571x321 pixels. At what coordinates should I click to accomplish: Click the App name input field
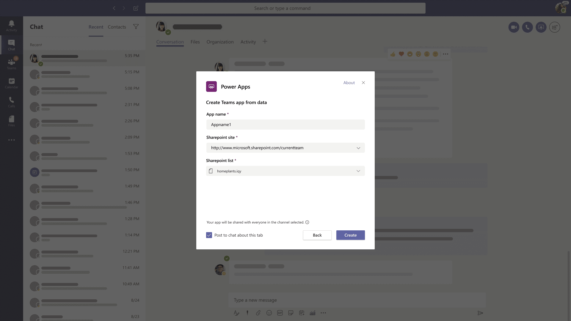[x=285, y=125]
